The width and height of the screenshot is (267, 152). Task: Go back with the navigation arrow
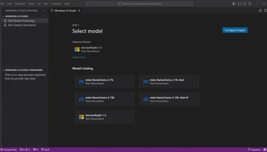[x=75, y=3]
